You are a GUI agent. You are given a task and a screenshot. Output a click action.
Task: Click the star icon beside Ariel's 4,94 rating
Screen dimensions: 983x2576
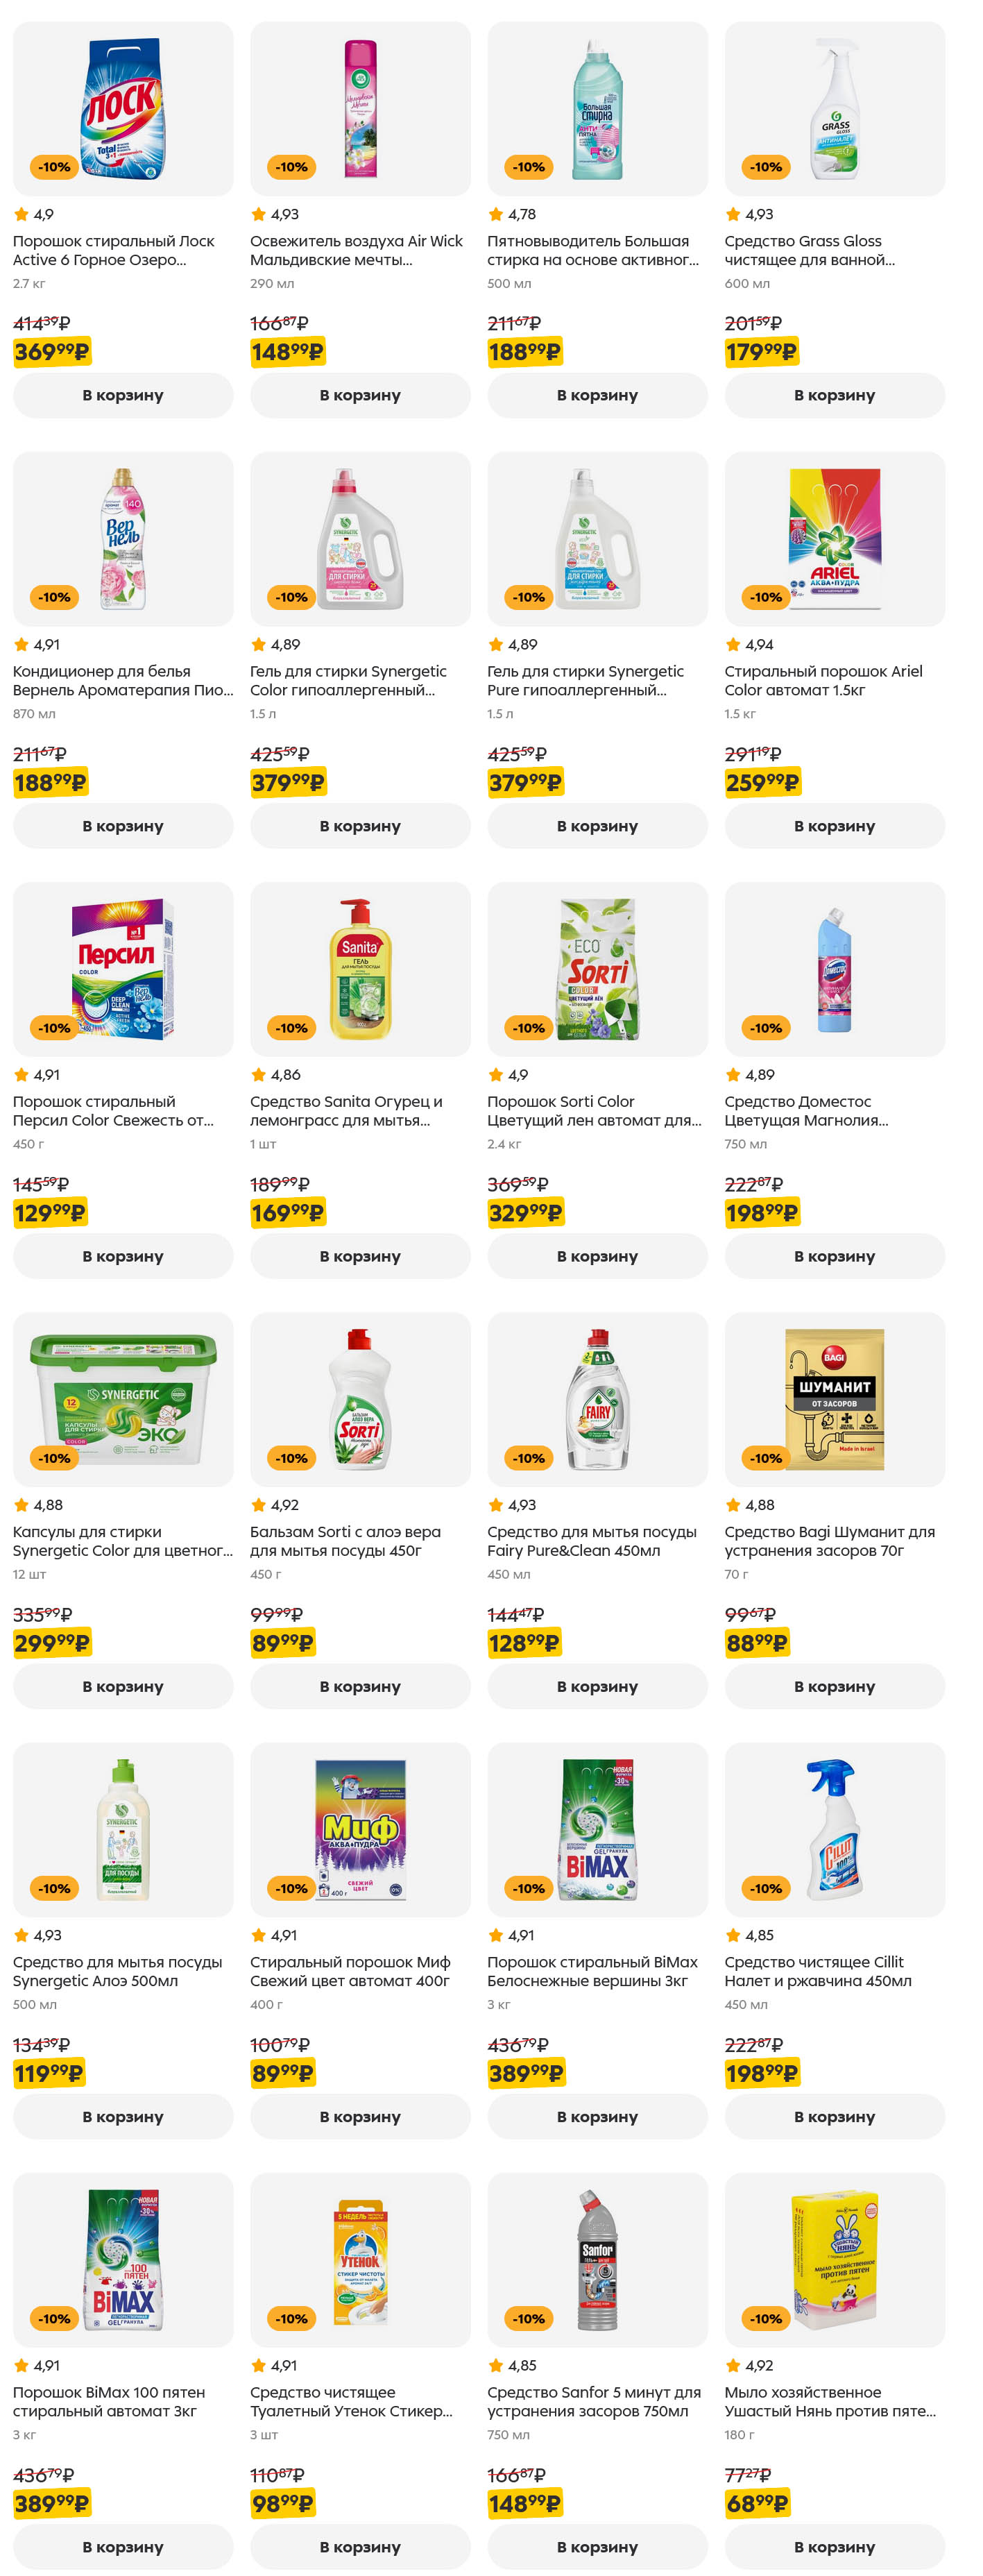(x=733, y=644)
